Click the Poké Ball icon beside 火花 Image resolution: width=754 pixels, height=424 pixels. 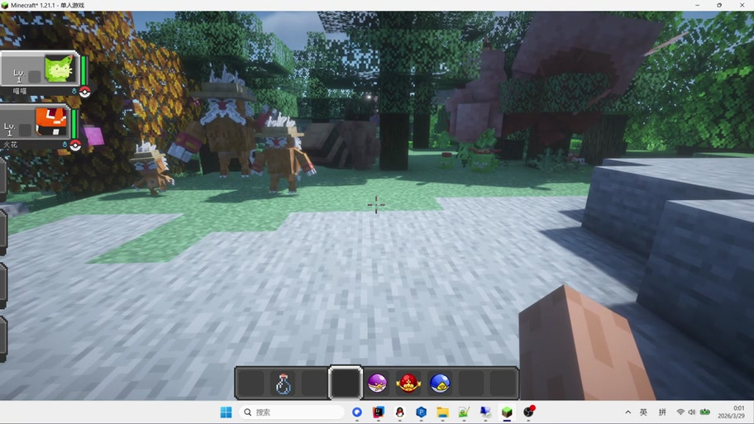click(75, 145)
